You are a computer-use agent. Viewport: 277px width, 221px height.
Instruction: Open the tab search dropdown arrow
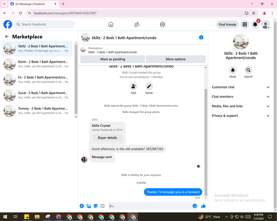tap(4, 4)
